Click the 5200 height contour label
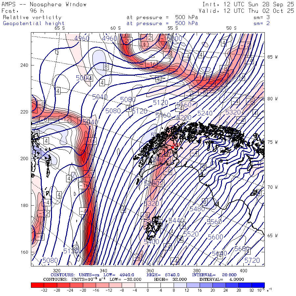 184,118
